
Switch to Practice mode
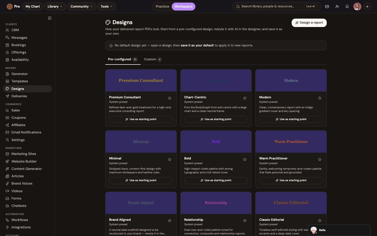(162, 7)
